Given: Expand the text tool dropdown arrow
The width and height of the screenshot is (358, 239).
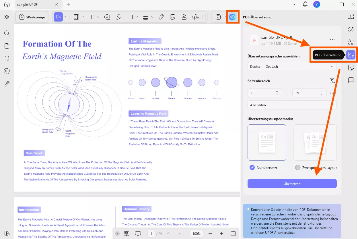Looking at the screenshot, I should tap(99, 17).
